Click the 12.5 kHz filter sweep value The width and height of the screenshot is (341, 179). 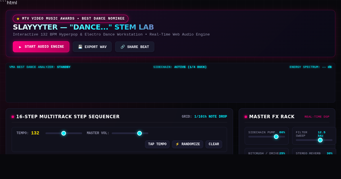click(322, 134)
